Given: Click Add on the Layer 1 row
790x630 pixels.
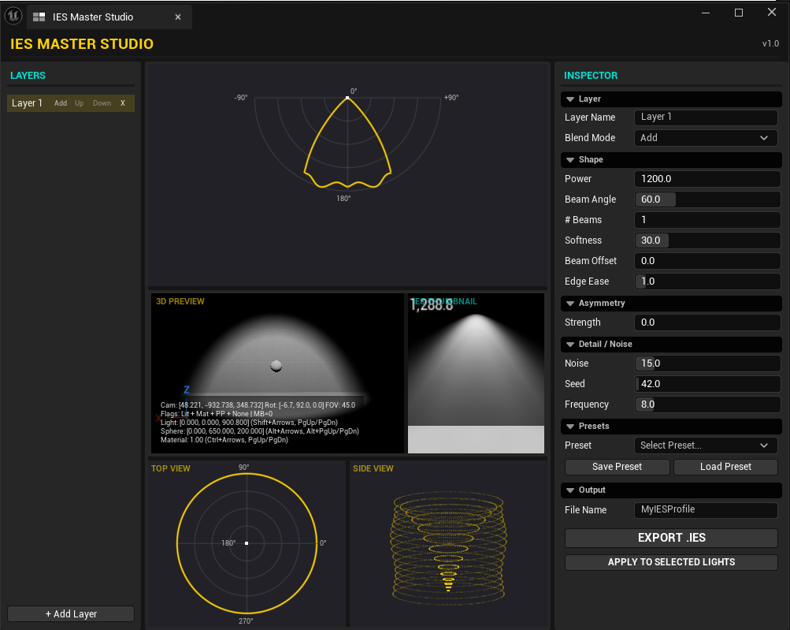Looking at the screenshot, I should [x=61, y=103].
